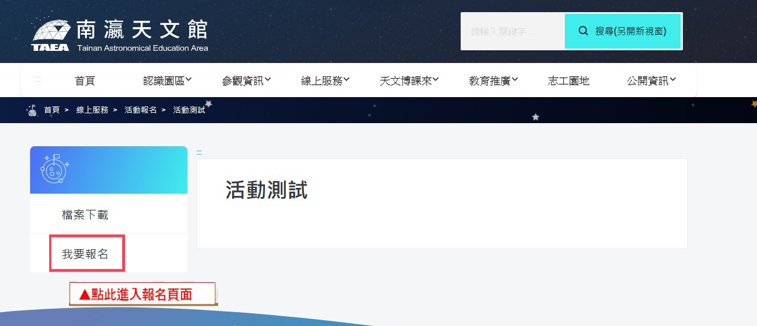Viewport: 757px width, 326px height.
Task: Click the 活動報名 breadcrumb link
Action: pos(141,110)
